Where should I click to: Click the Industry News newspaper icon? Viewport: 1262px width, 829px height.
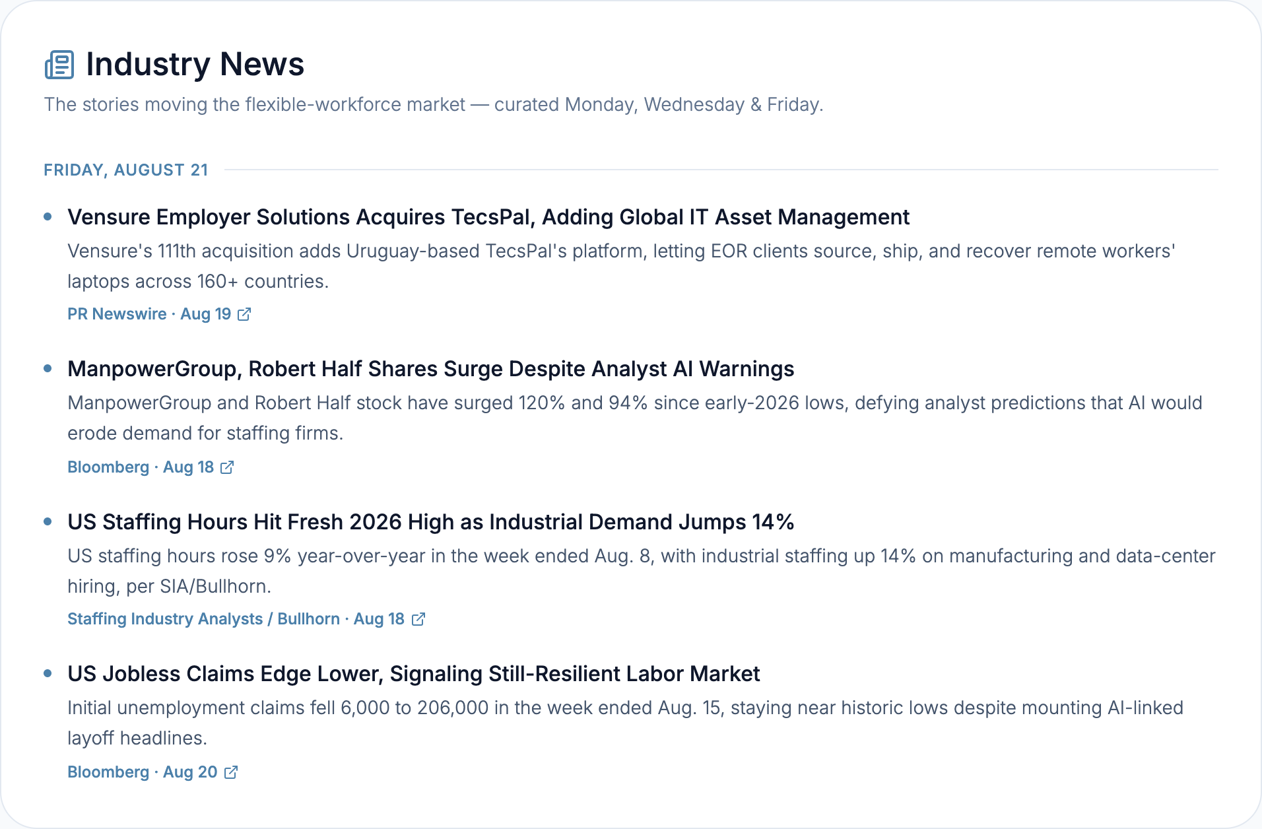59,65
